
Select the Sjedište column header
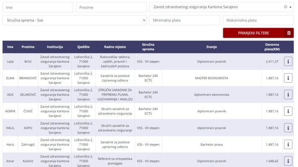coord(84,47)
